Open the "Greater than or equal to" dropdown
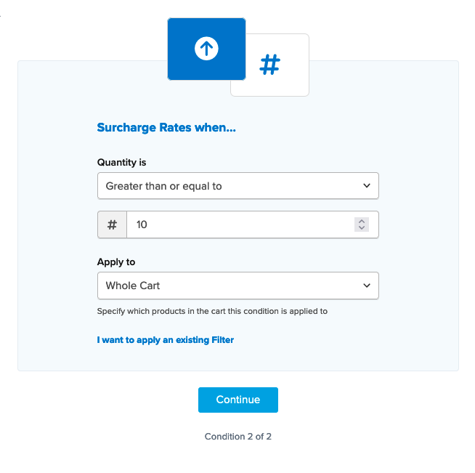Image resolution: width=475 pixels, height=473 pixels. (x=238, y=186)
